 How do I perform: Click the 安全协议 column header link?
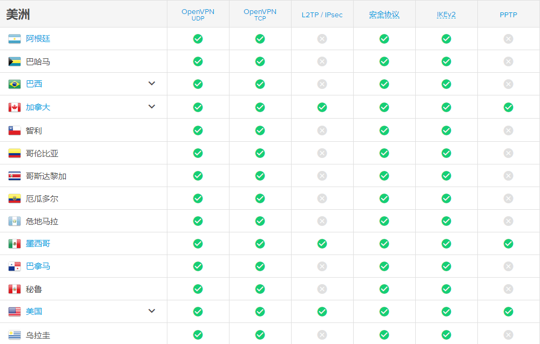(x=384, y=15)
